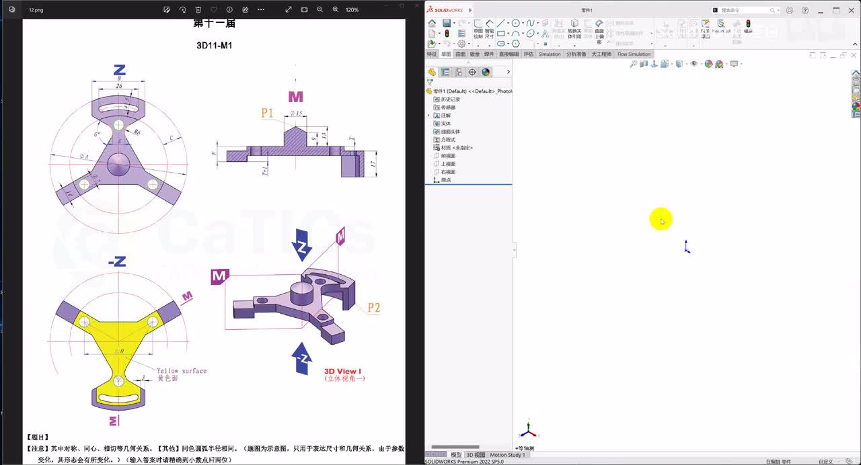Click the share icon in Photos
The height and width of the screenshot is (465, 861).
(246, 10)
